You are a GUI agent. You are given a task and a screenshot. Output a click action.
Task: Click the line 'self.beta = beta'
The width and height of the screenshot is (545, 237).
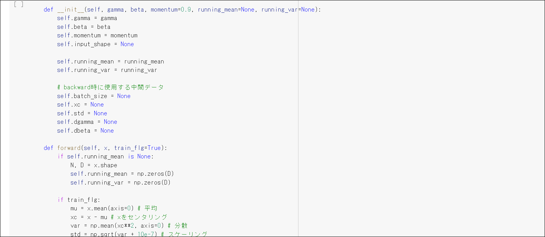[x=84, y=27]
